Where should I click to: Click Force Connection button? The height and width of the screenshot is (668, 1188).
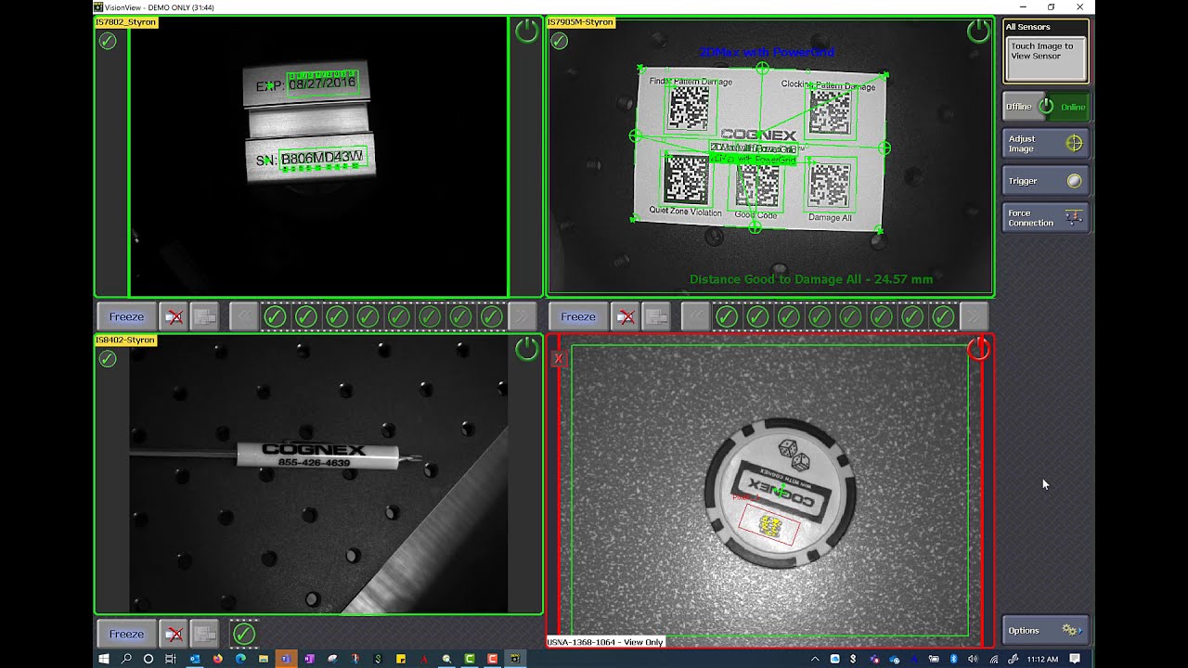click(1045, 218)
